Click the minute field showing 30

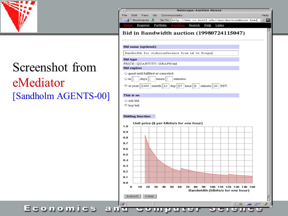pos(215,86)
